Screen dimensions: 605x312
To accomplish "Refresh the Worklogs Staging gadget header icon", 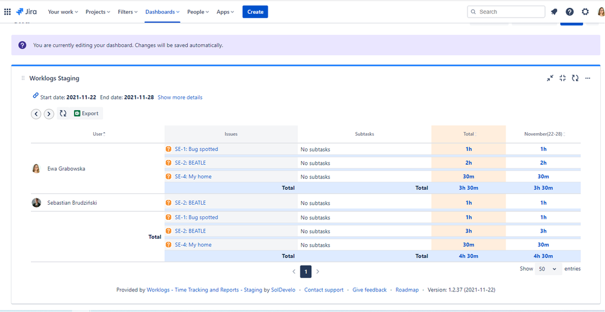I will [575, 78].
